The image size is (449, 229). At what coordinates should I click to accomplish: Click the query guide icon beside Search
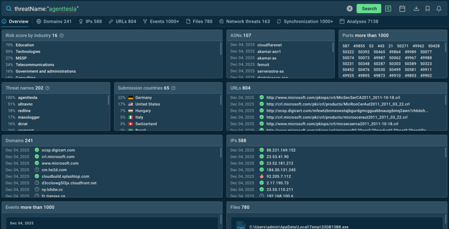pos(388,8)
